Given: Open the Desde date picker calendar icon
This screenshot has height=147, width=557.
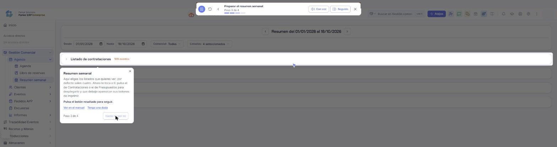Looking at the screenshot, I should (x=101, y=44).
